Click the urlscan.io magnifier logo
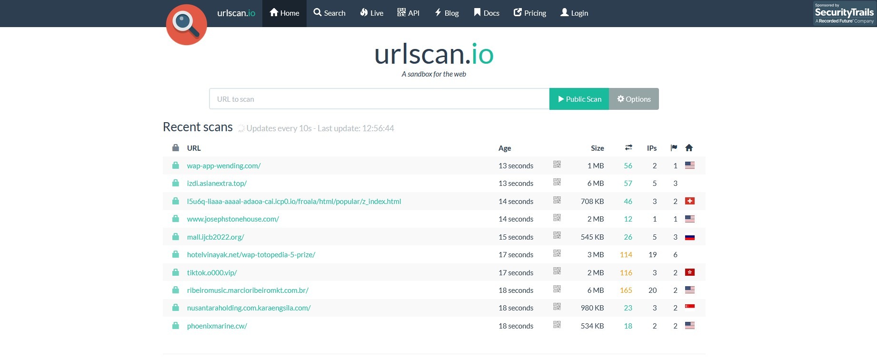The image size is (877, 358). pyautogui.click(x=187, y=25)
